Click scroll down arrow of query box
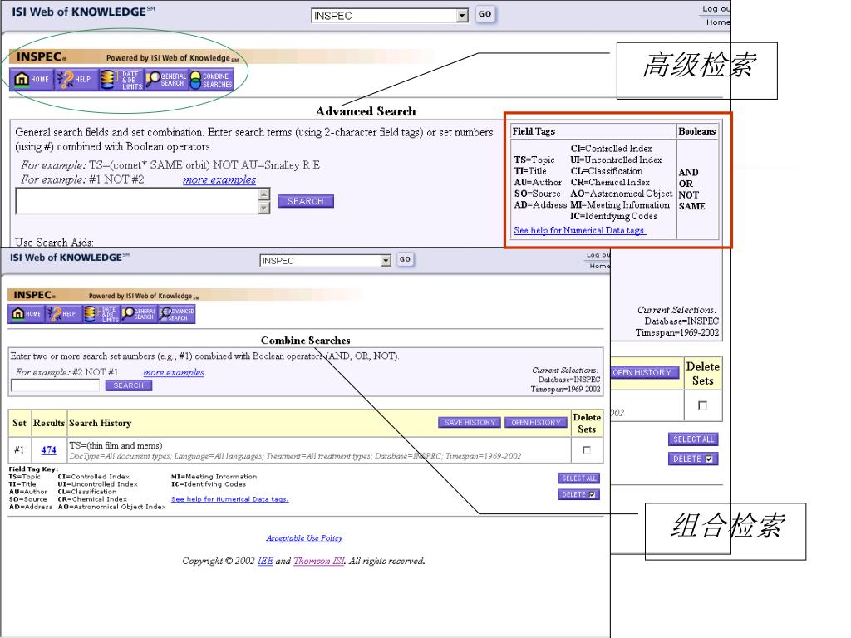Image resolution: width=851 pixels, height=638 pixels. [264, 208]
